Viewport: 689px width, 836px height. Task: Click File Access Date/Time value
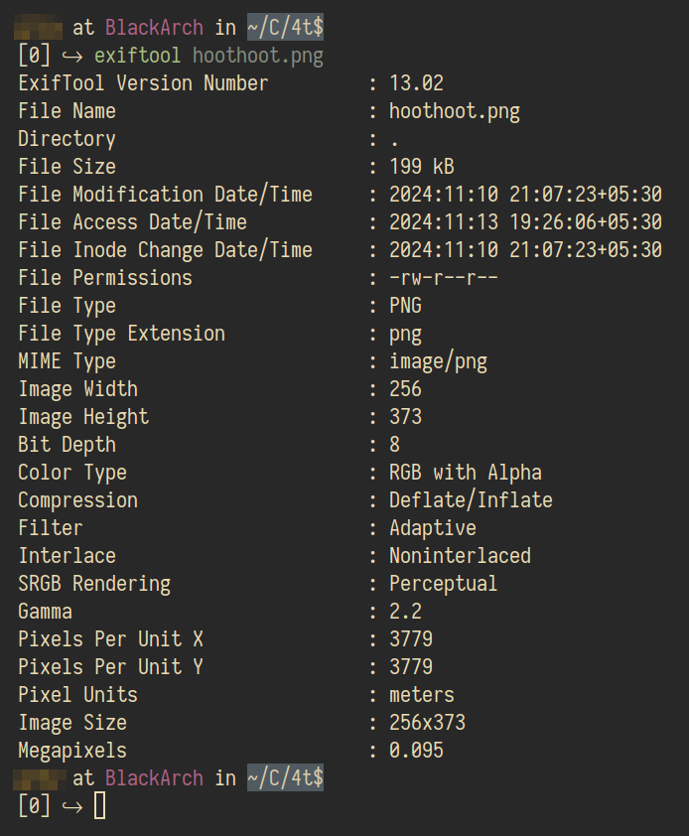[525, 221]
